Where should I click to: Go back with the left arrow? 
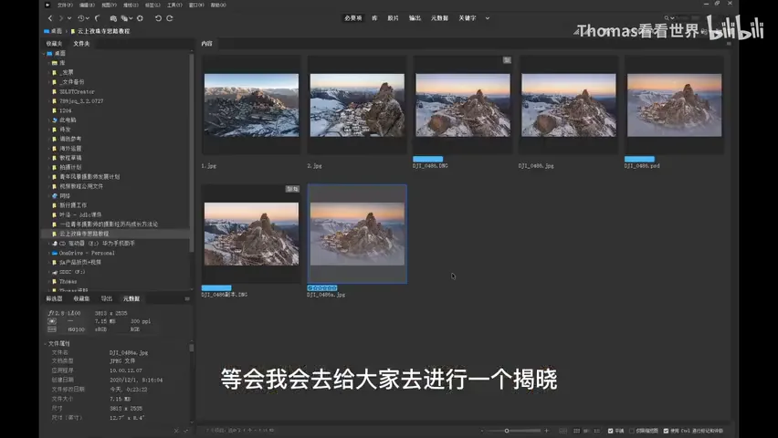[x=50, y=18]
